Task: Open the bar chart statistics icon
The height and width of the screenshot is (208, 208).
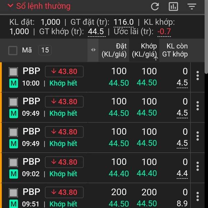Action: [173, 6]
